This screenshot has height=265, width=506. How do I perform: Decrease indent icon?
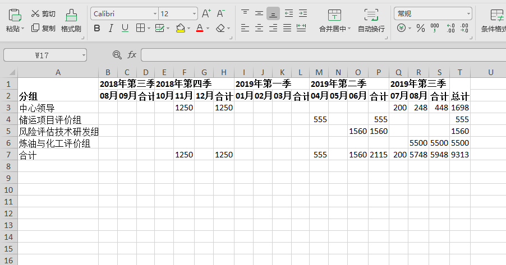[x=289, y=13]
